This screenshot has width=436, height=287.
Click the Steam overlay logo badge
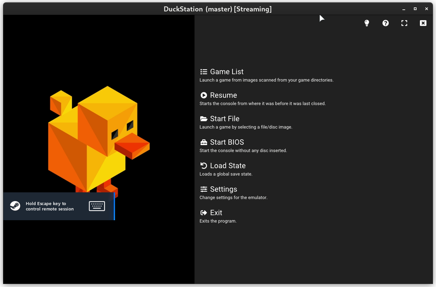click(x=15, y=205)
